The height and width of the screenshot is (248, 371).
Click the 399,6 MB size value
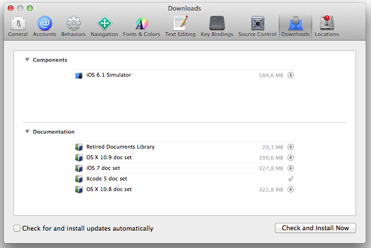[271, 158]
